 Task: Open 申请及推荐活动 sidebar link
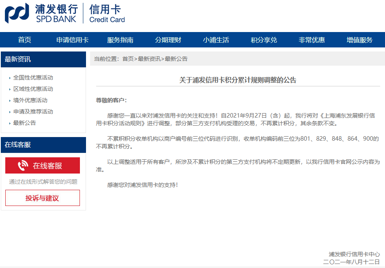(x=33, y=111)
